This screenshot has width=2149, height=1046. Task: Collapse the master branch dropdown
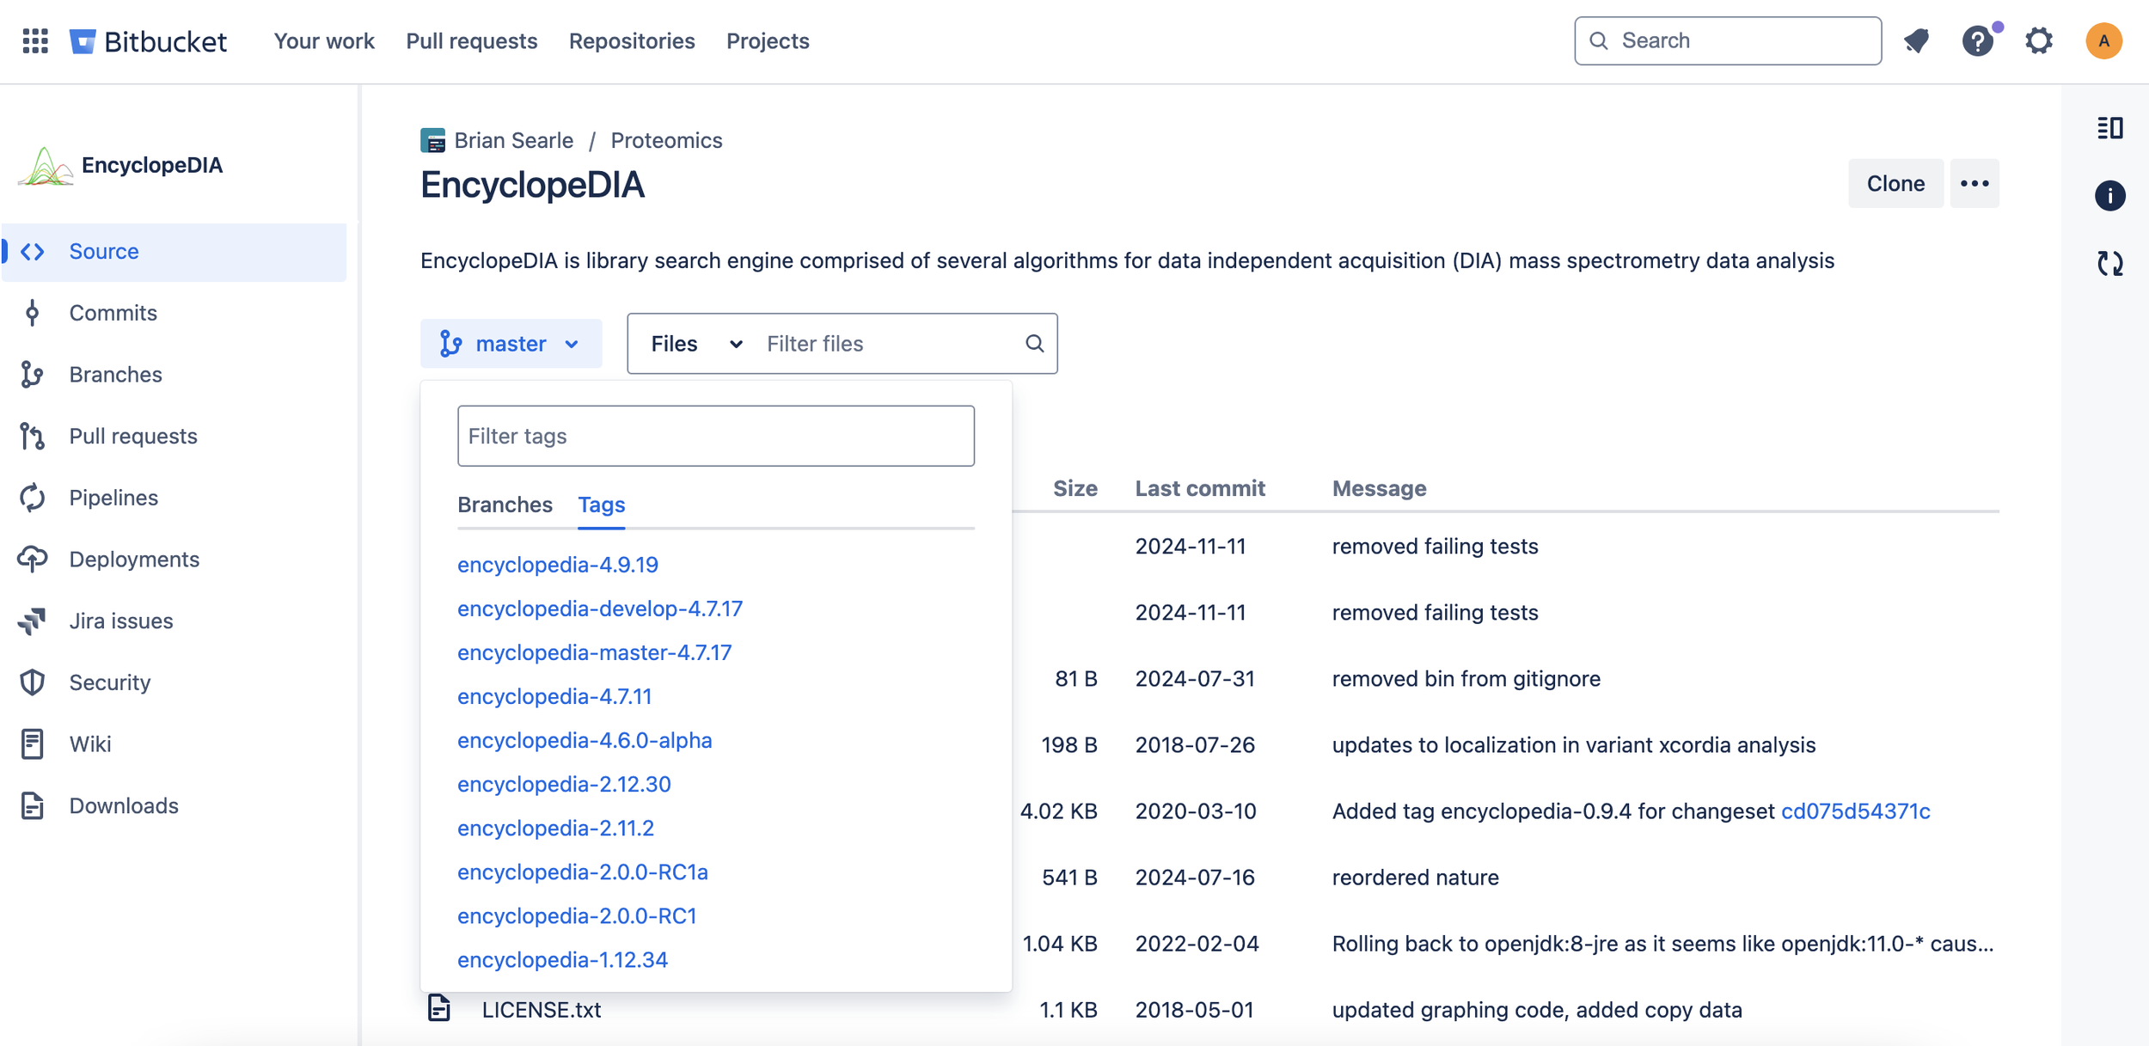pos(511,344)
